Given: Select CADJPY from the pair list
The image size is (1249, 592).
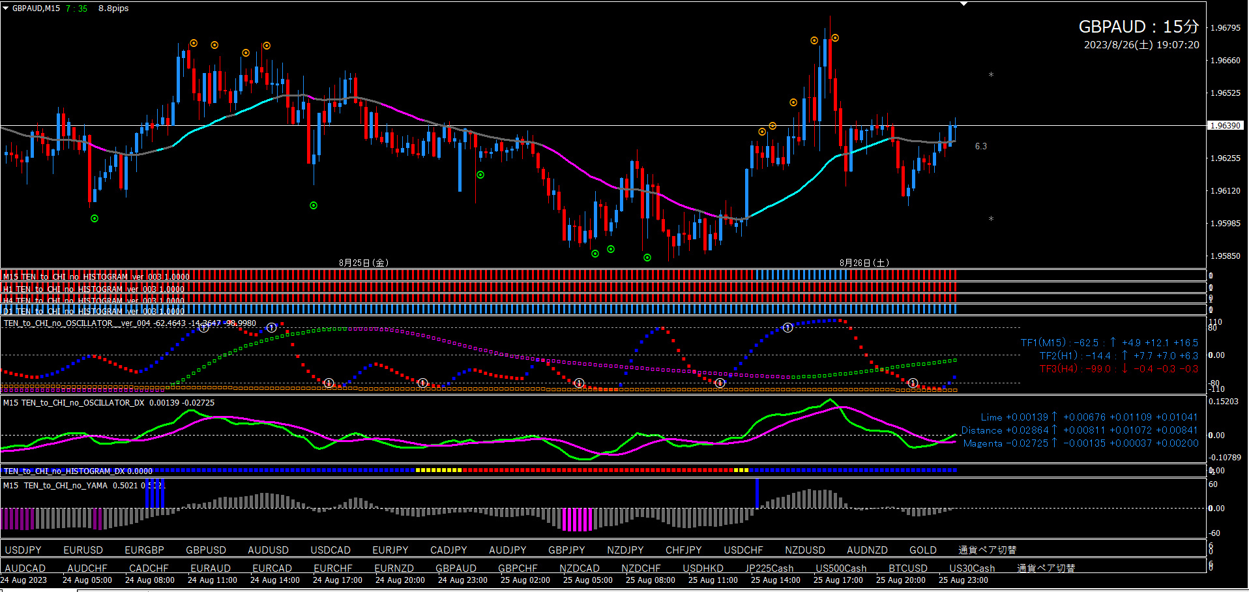Looking at the screenshot, I should pos(448,550).
